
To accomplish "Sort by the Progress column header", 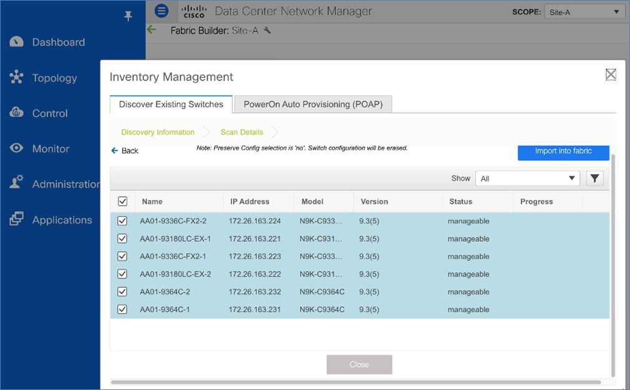I will tap(537, 201).
